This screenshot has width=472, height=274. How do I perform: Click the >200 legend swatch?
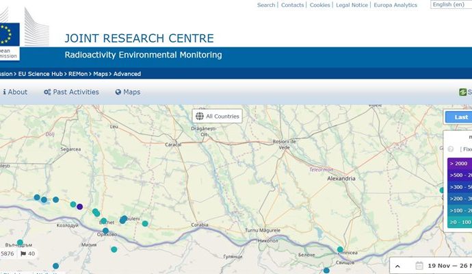pos(460,199)
